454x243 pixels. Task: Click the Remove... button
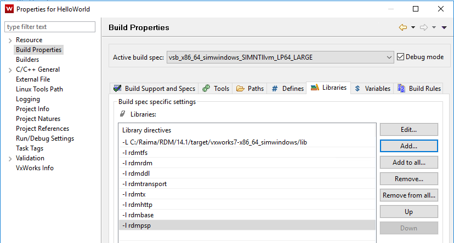point(409,179)
